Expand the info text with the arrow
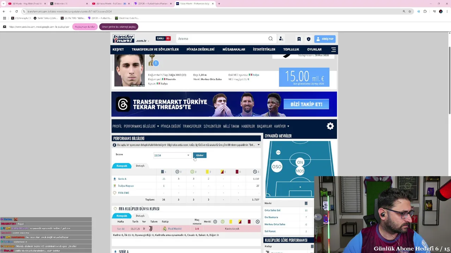 click(258, 145)
